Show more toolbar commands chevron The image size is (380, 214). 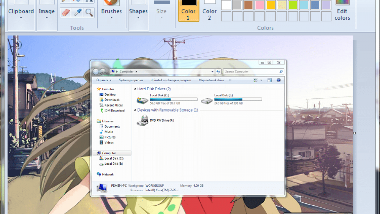pos(231,80)
